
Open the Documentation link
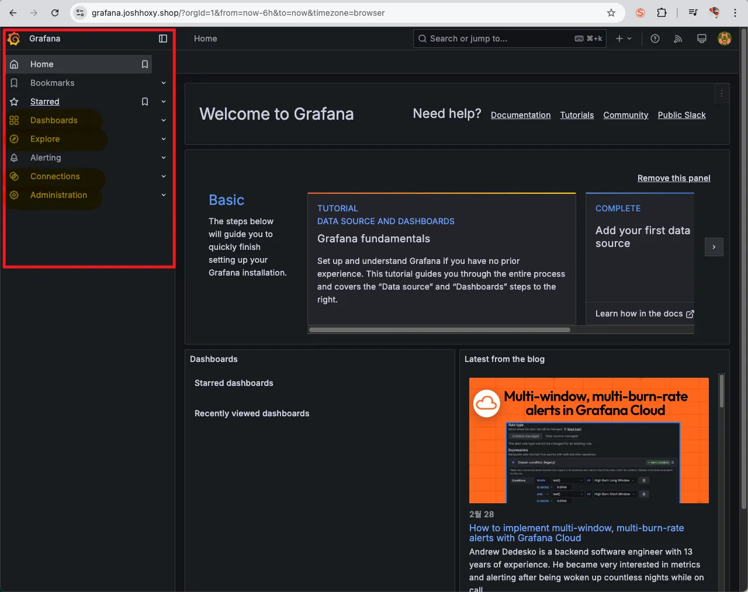pos(521,115)
